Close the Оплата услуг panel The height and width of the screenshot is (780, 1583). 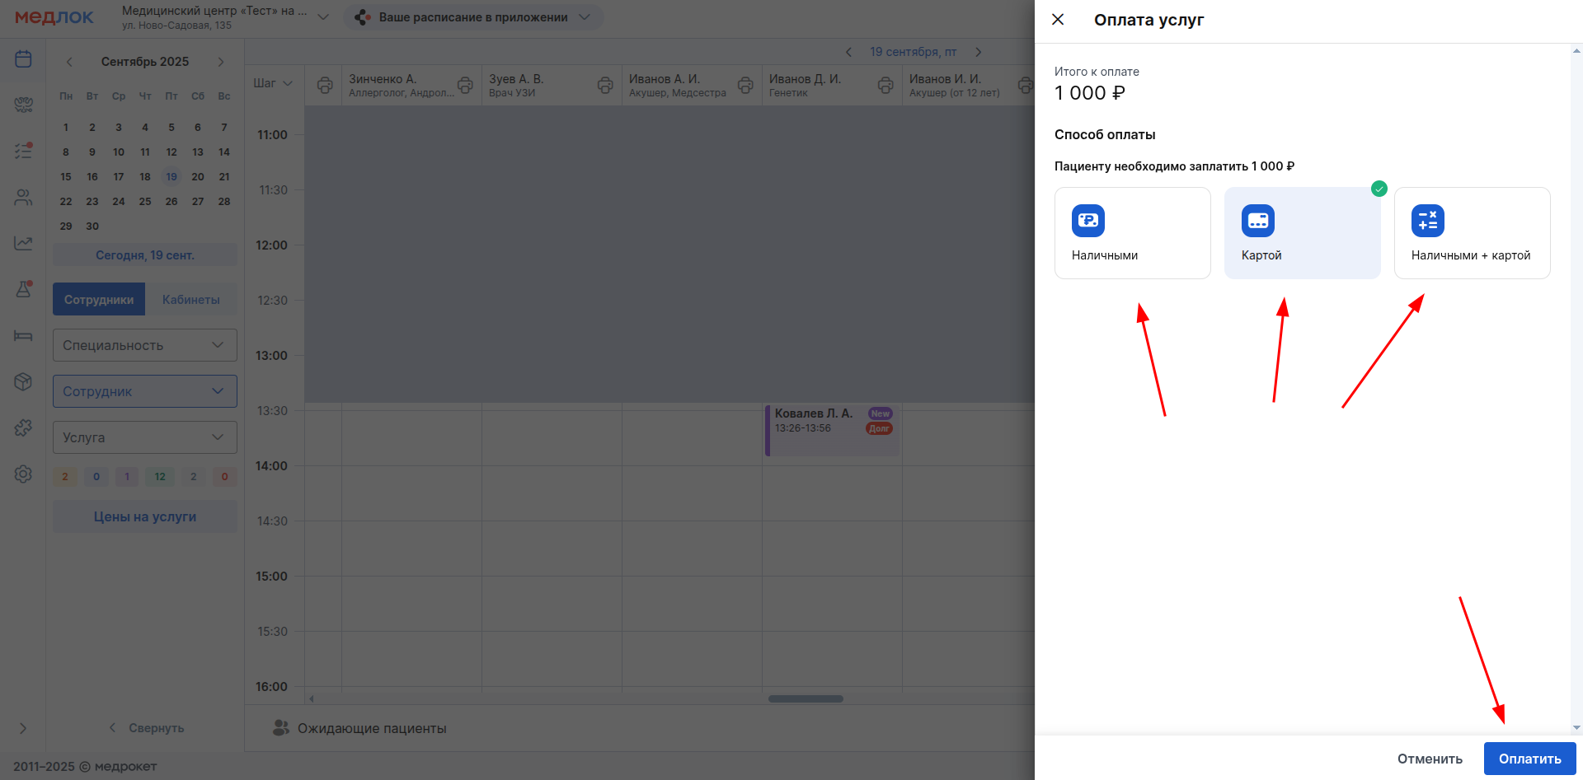click(1058, 20)
